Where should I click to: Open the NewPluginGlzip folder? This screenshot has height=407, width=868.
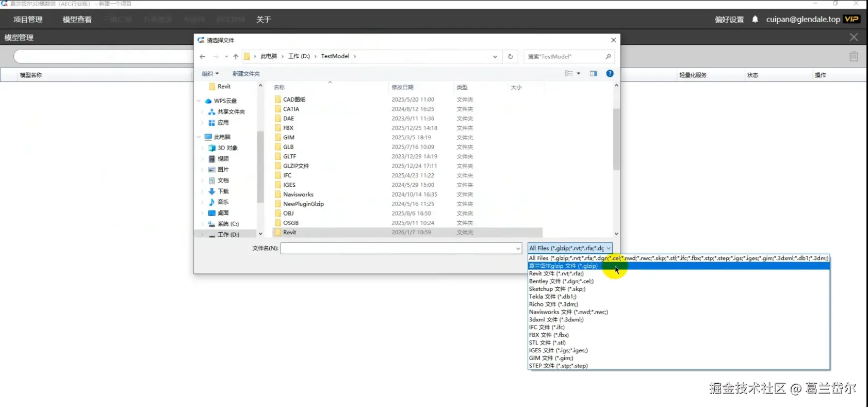(x=303, y=204)
